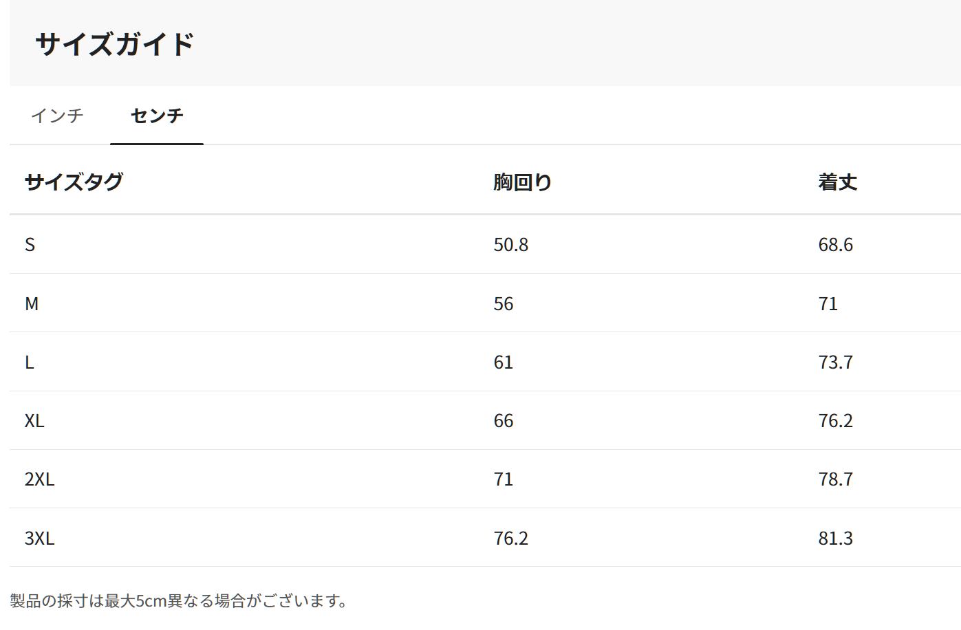Select the 3XL size row label
The image size is (961, 630).
point(39,538)
